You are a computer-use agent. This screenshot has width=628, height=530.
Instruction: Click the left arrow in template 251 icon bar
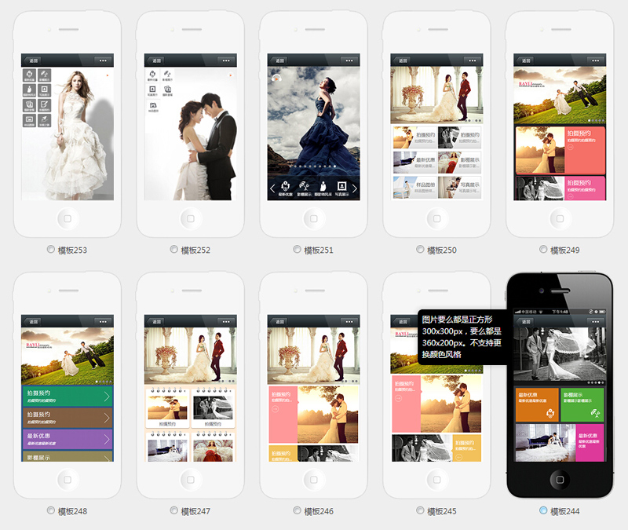272,188
